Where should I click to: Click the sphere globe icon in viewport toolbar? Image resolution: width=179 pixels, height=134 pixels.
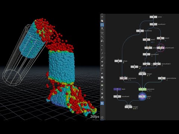(x=102, y=21)
